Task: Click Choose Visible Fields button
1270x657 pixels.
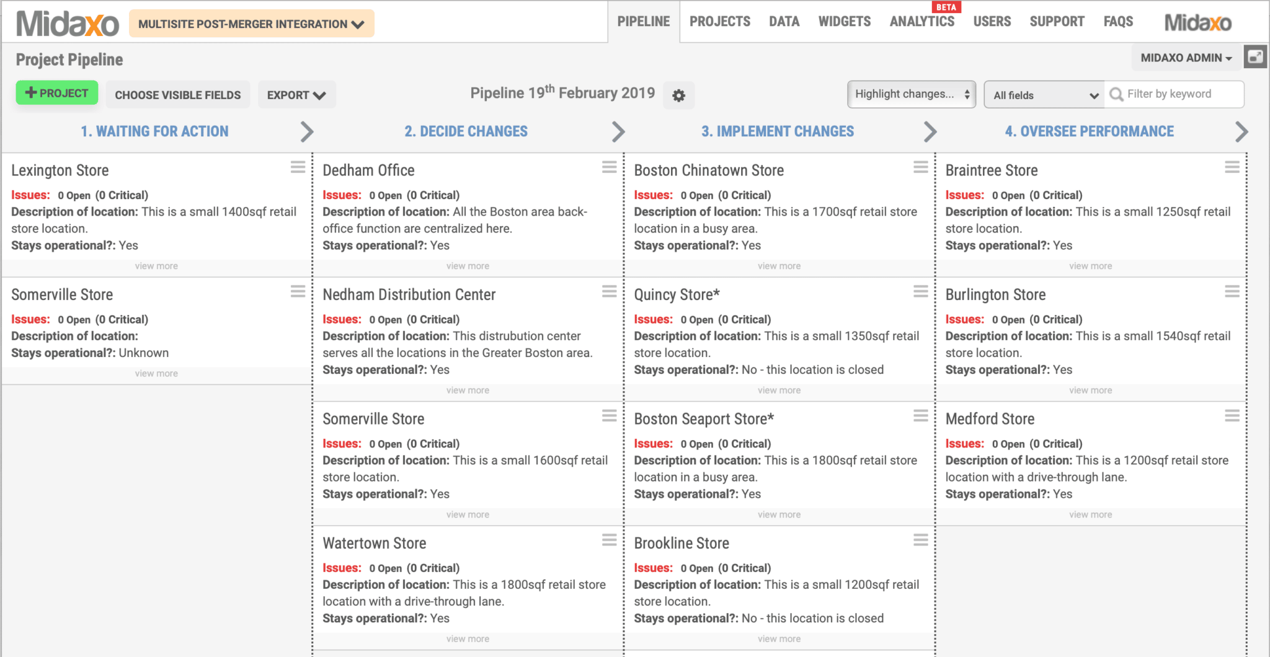Action: [x=178, y=95]
